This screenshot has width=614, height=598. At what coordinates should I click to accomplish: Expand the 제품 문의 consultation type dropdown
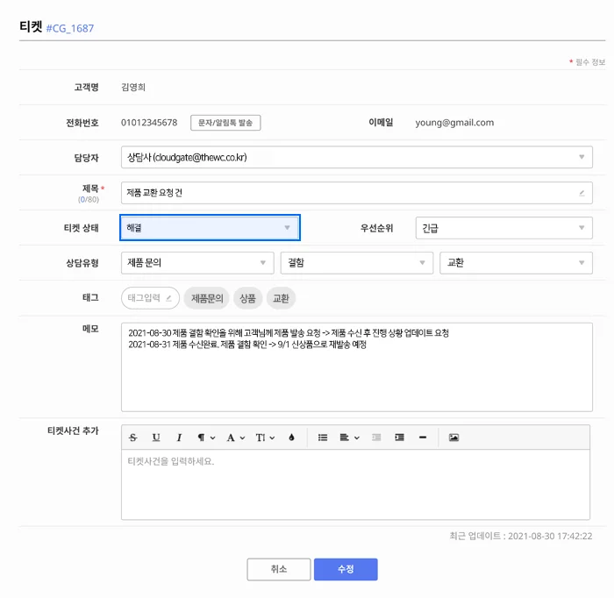197,263
